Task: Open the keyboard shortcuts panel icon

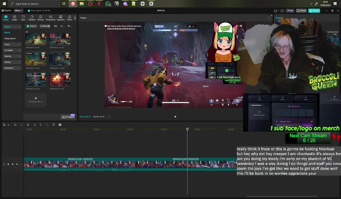Action: 282,11
